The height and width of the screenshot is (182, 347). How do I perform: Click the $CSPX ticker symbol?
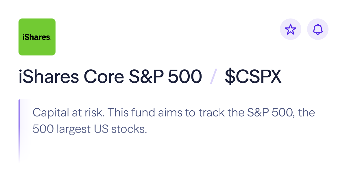coord(253,76)
